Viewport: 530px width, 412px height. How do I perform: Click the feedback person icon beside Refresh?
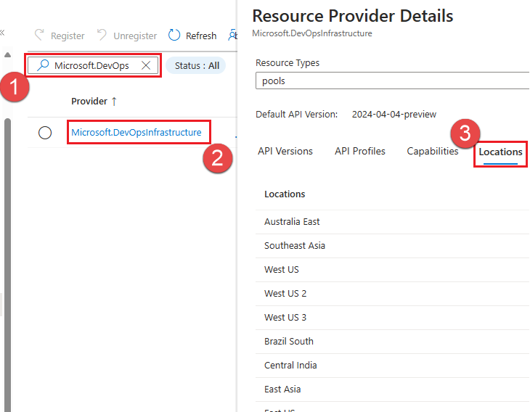233,35
